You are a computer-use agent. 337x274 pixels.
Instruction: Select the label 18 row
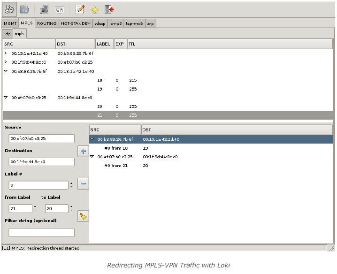pos(168,80)
